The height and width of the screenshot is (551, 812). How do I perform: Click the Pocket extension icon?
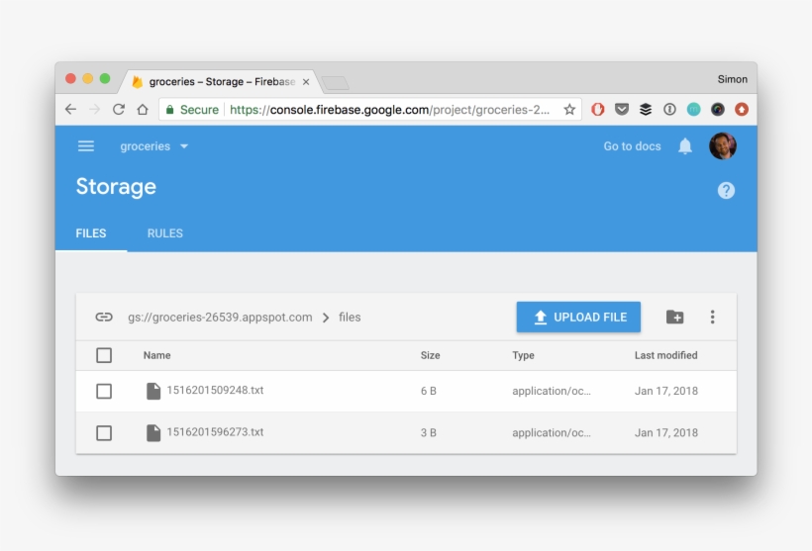[622, 109]
